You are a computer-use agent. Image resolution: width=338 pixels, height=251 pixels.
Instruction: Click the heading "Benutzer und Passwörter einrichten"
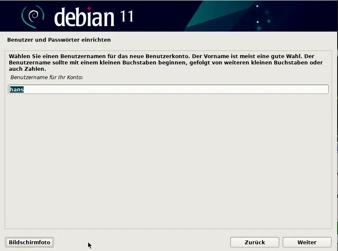point(59,40)
